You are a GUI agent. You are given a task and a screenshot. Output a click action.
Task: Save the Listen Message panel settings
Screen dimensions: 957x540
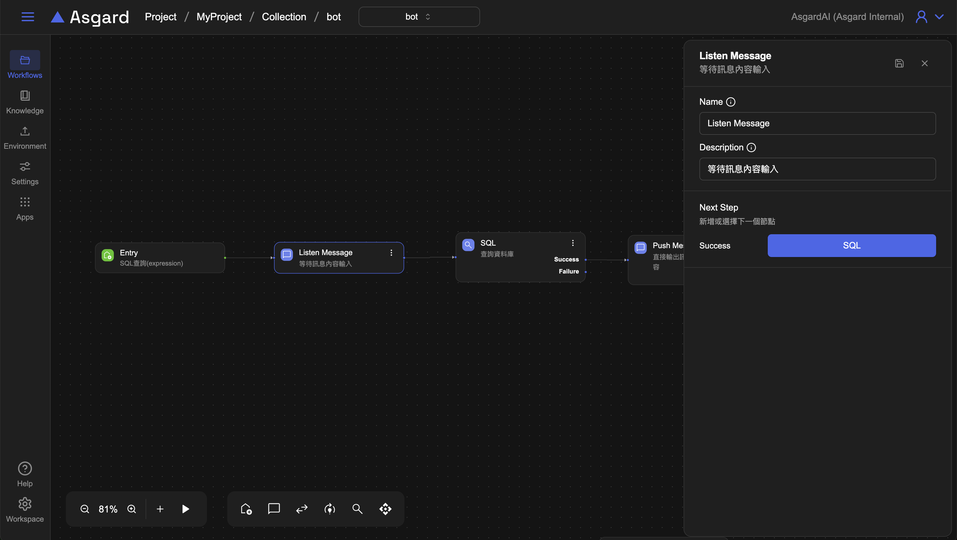tap(899, 63)
